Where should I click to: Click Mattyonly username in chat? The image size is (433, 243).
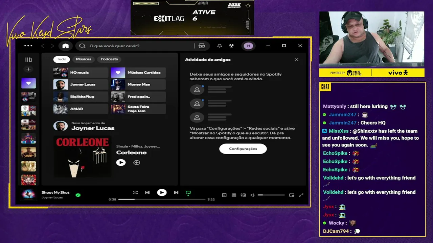tap(335, 106)
